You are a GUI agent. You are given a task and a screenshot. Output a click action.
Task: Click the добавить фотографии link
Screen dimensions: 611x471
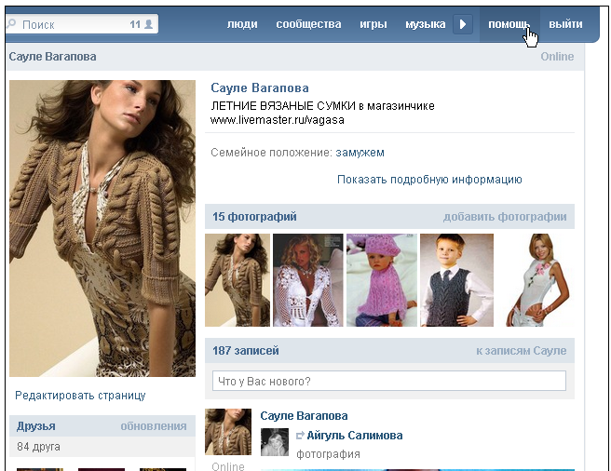[x=505, y=217]
